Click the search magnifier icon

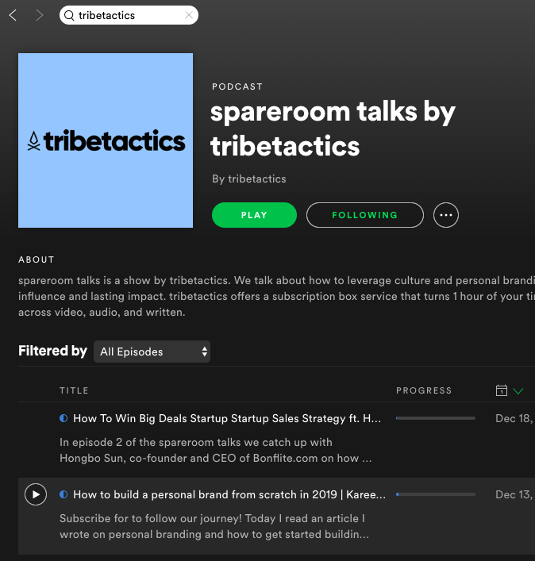coord(69,15)
